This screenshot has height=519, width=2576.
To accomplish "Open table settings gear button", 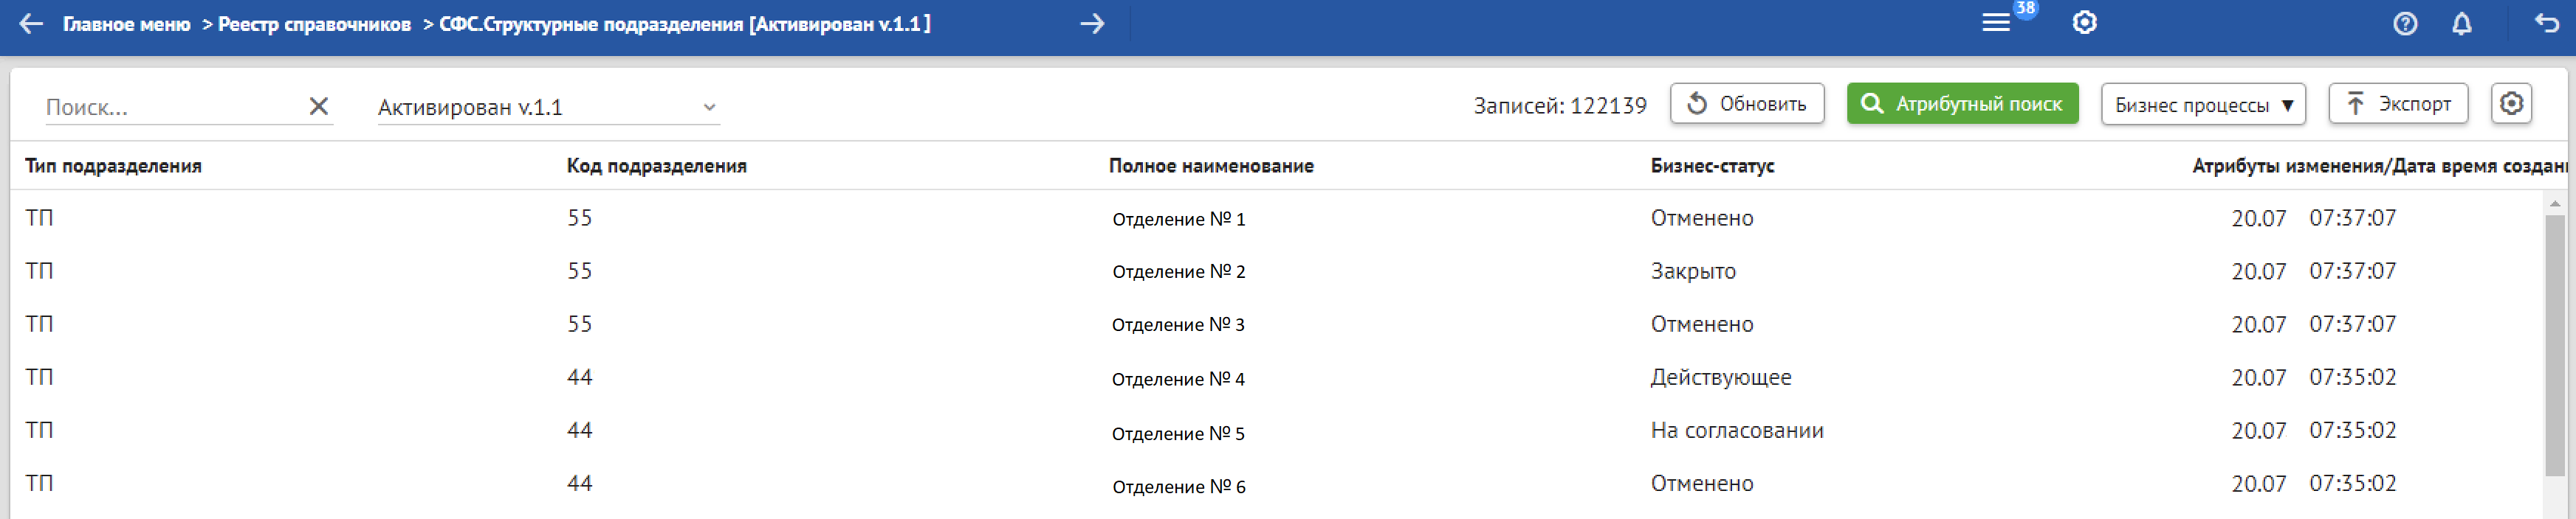I will pos(2511,104).
